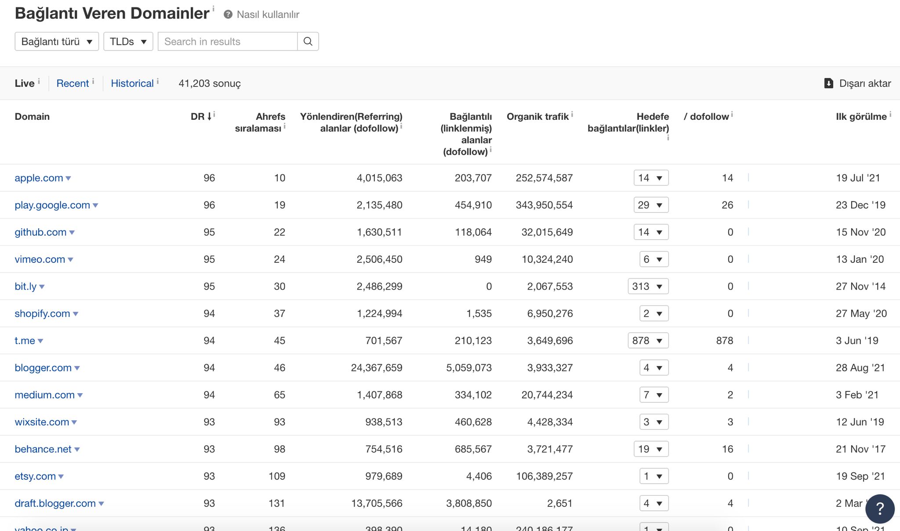Click the Ilk görülme info icon
Image resolution: width=900 pixels, height=531 pixels.
point(890,115)
